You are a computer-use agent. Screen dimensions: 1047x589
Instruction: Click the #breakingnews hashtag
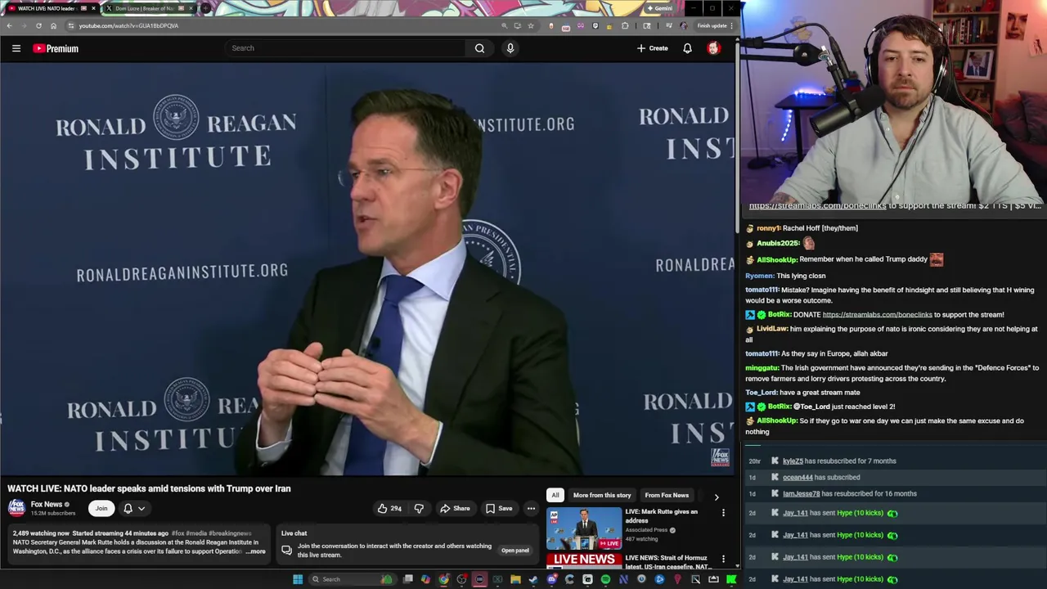pyautogui.click(x=231, y=533)
